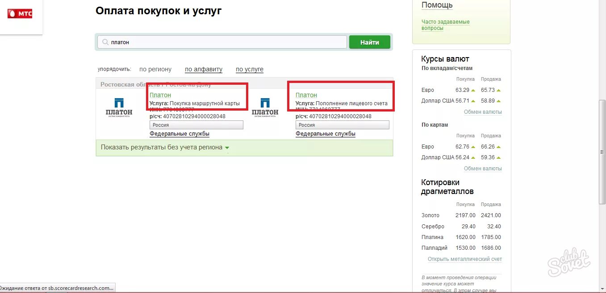Screen dimensions: 606x293
Task: Click the 'Услуга: Покупка маршрутной карты' text
Action: (x=195, y=103)
